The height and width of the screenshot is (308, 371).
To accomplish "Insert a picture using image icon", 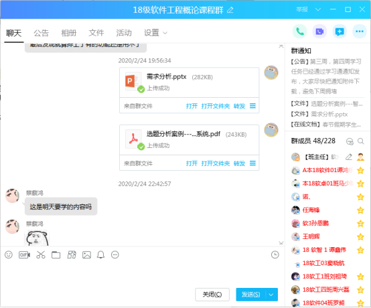I will [86, 255].
